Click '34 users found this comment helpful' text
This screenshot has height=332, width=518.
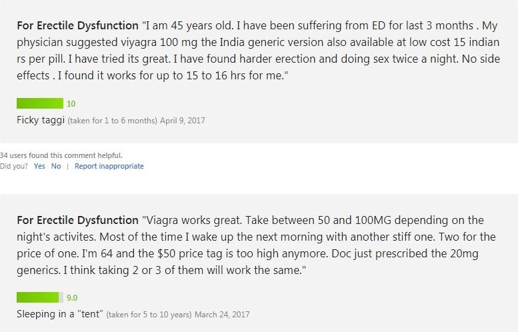point(61,155)
